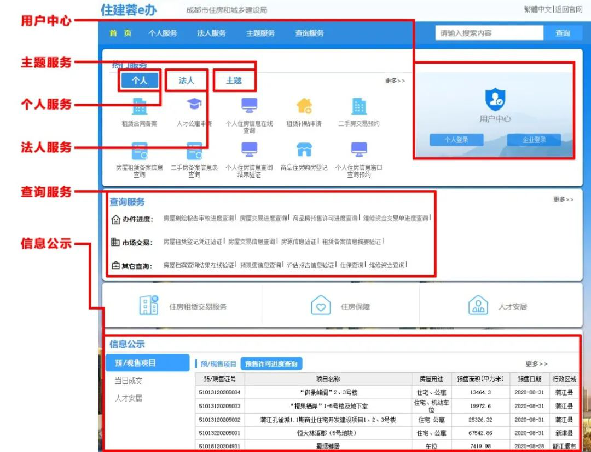
Task: Click 更多>> in the hot services section
Action: click(x=395, y=81)
